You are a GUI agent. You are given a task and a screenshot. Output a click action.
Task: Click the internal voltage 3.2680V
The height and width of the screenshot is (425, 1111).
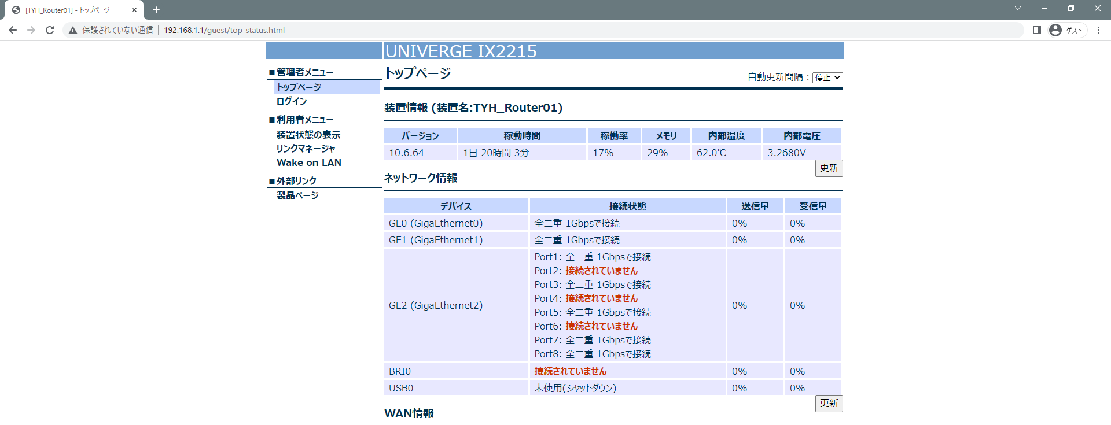[786, 153]
